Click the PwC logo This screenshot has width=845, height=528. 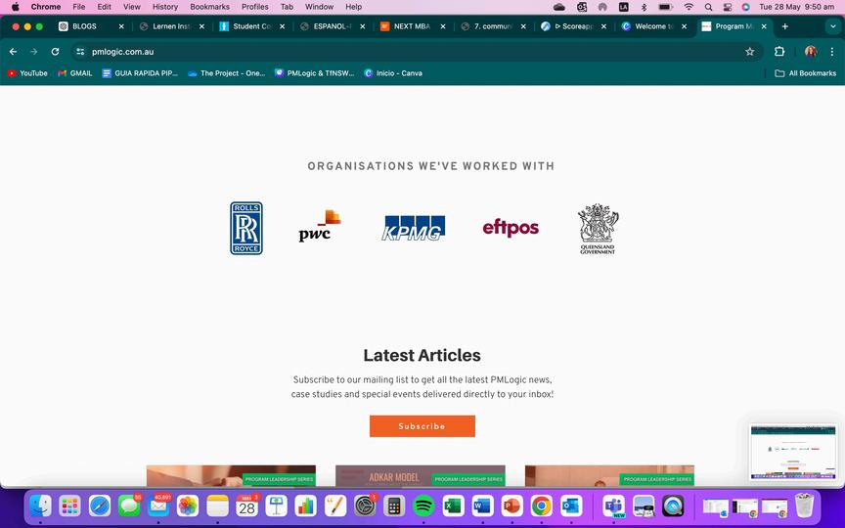[x=320, y=226]
